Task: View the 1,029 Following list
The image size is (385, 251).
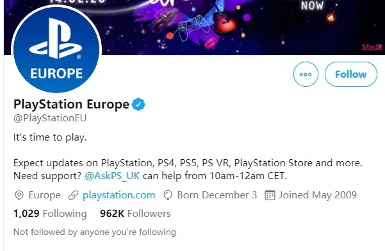Action: coord(50,214)
